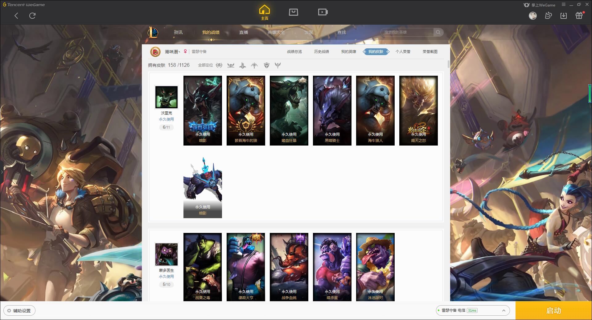Open the flame mascot friends icon
Screen dimensions: 592x320
coord(548,16)
